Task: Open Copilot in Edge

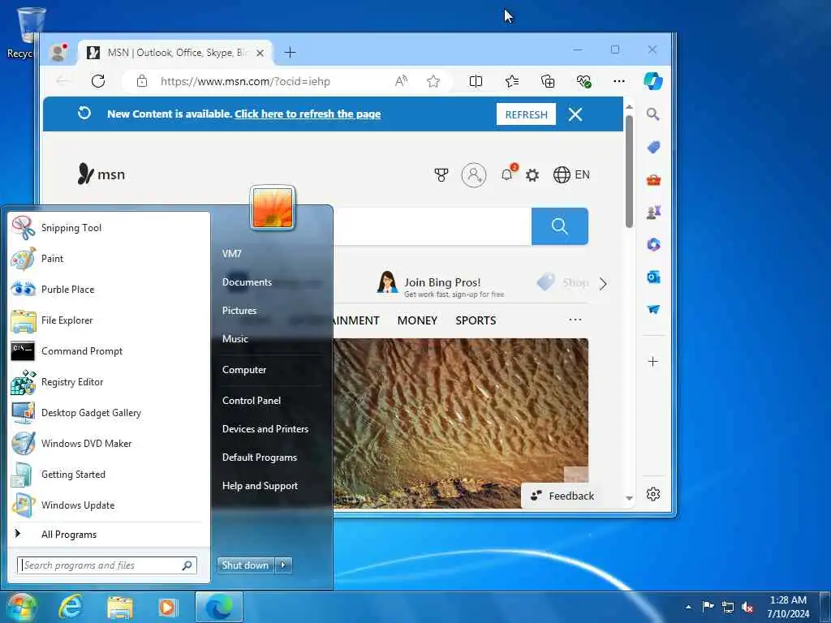Action: coord(653,81)
